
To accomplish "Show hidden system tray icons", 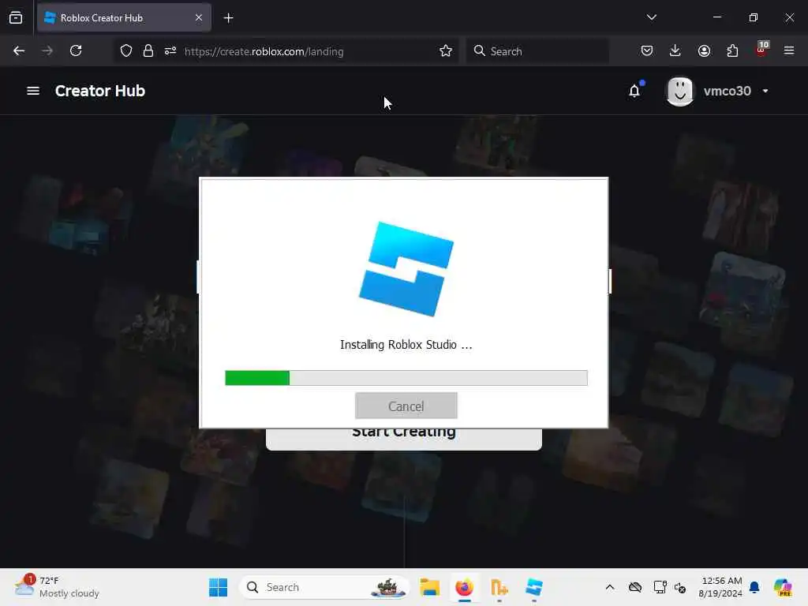I will [x=610, y=587].
